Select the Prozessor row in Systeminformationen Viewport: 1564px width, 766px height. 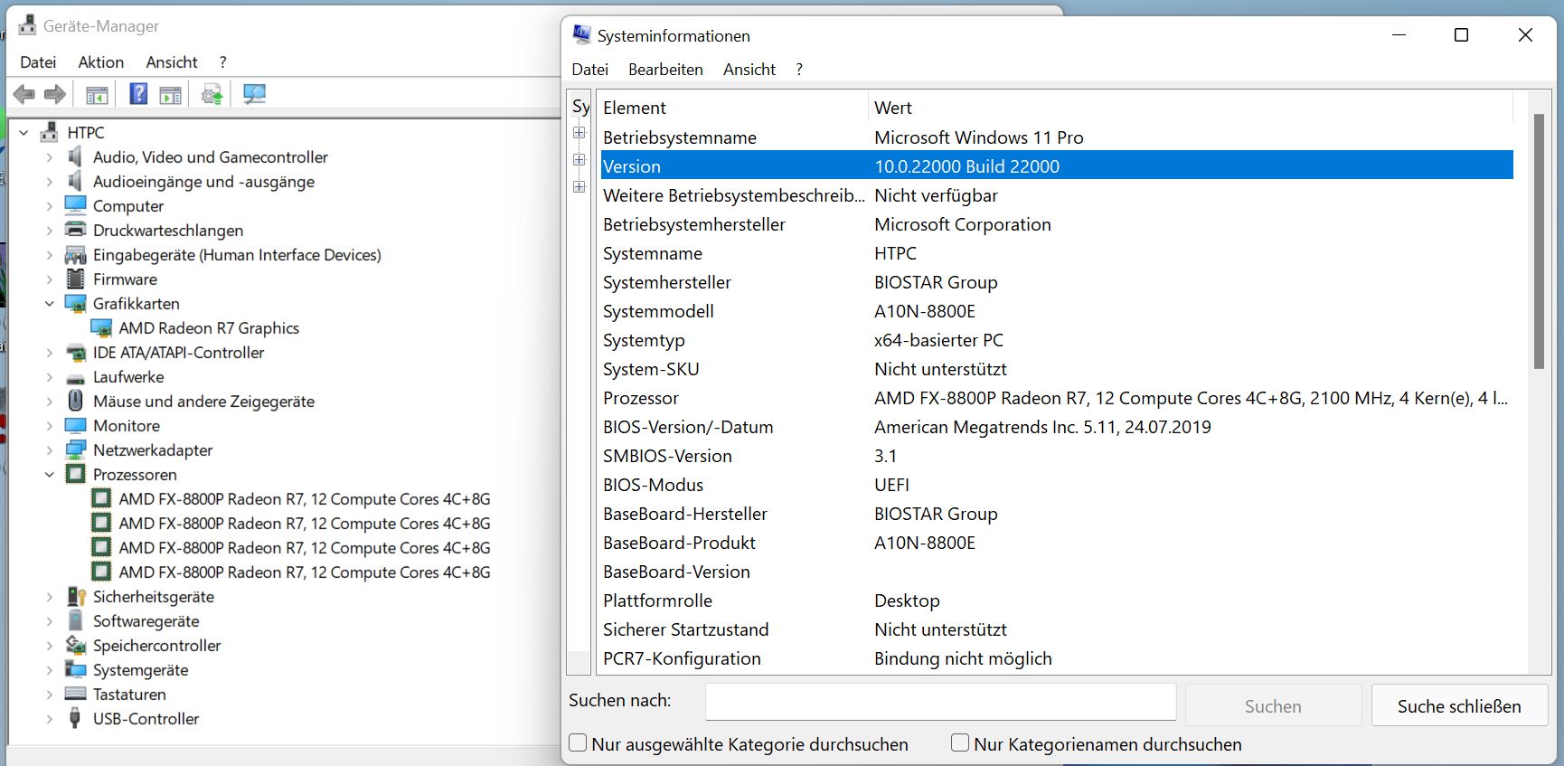tap(1057, 398)
